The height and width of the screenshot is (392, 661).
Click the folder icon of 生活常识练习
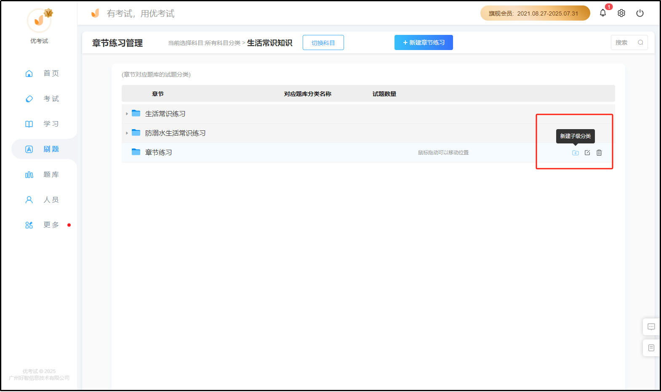(x=136, y=113)
